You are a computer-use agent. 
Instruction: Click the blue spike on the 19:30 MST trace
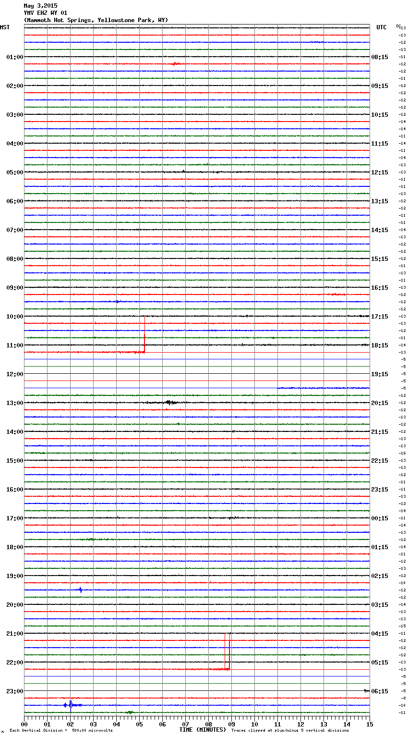pos(81,590)
